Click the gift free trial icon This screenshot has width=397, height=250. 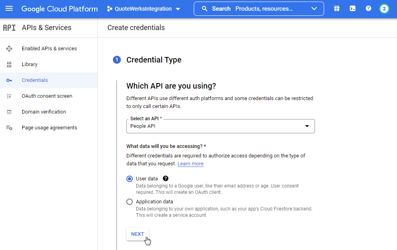tap(337, 9)
